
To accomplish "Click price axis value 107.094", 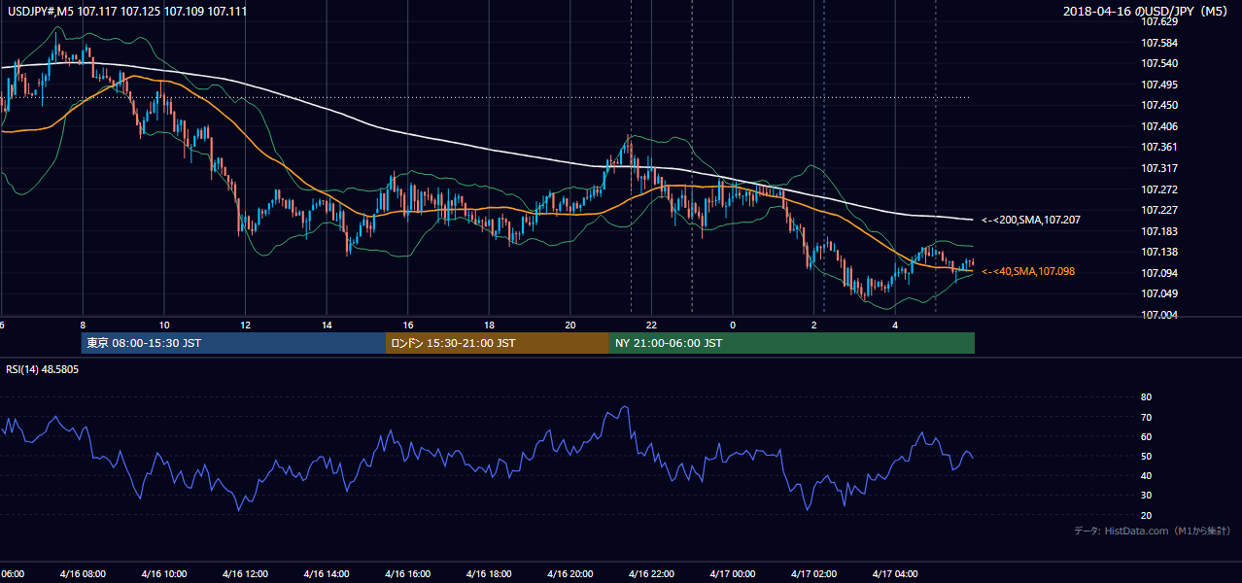I will 1158,273.
